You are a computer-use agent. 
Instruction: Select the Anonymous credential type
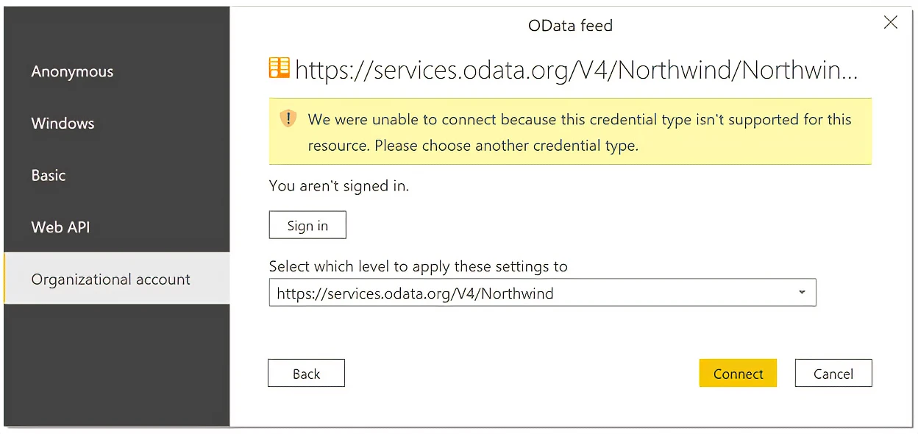[x=72, y=71]
